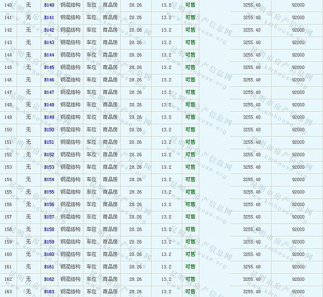Open the B156 unit link
Viewport: 323px width, 297px height.
click(x=49, y=204)
